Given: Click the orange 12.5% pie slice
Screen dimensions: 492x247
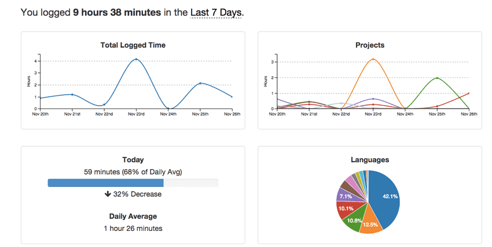Looking at the screenshot, I should tap(370, 223).
